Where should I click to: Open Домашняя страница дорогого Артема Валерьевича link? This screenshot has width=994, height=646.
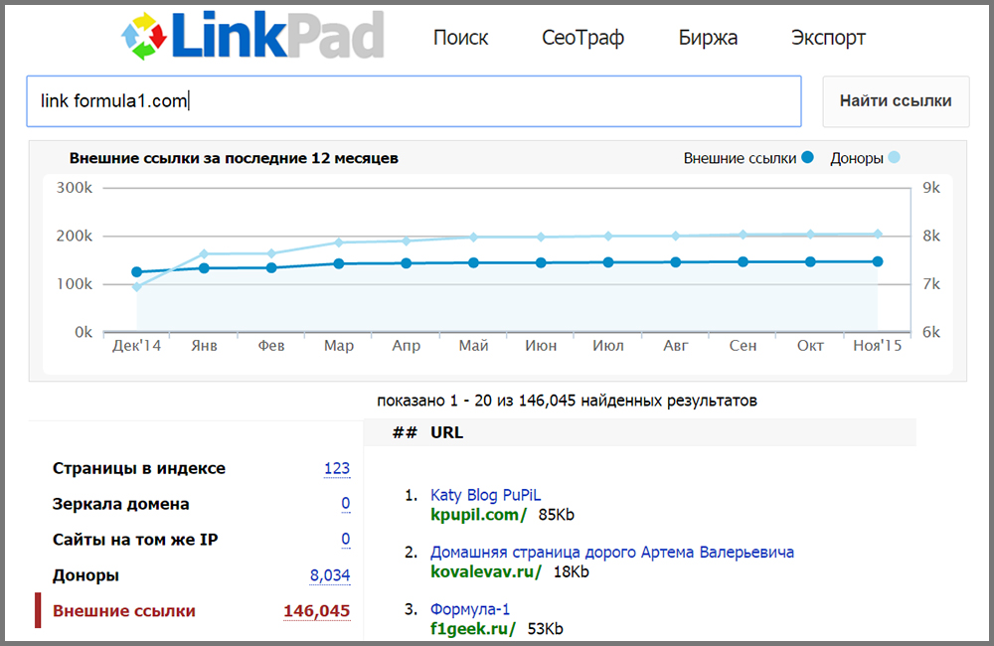tap(611, 552)
